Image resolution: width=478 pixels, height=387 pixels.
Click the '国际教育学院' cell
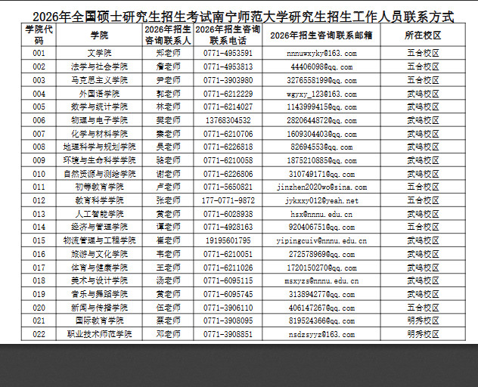[99, 320]
